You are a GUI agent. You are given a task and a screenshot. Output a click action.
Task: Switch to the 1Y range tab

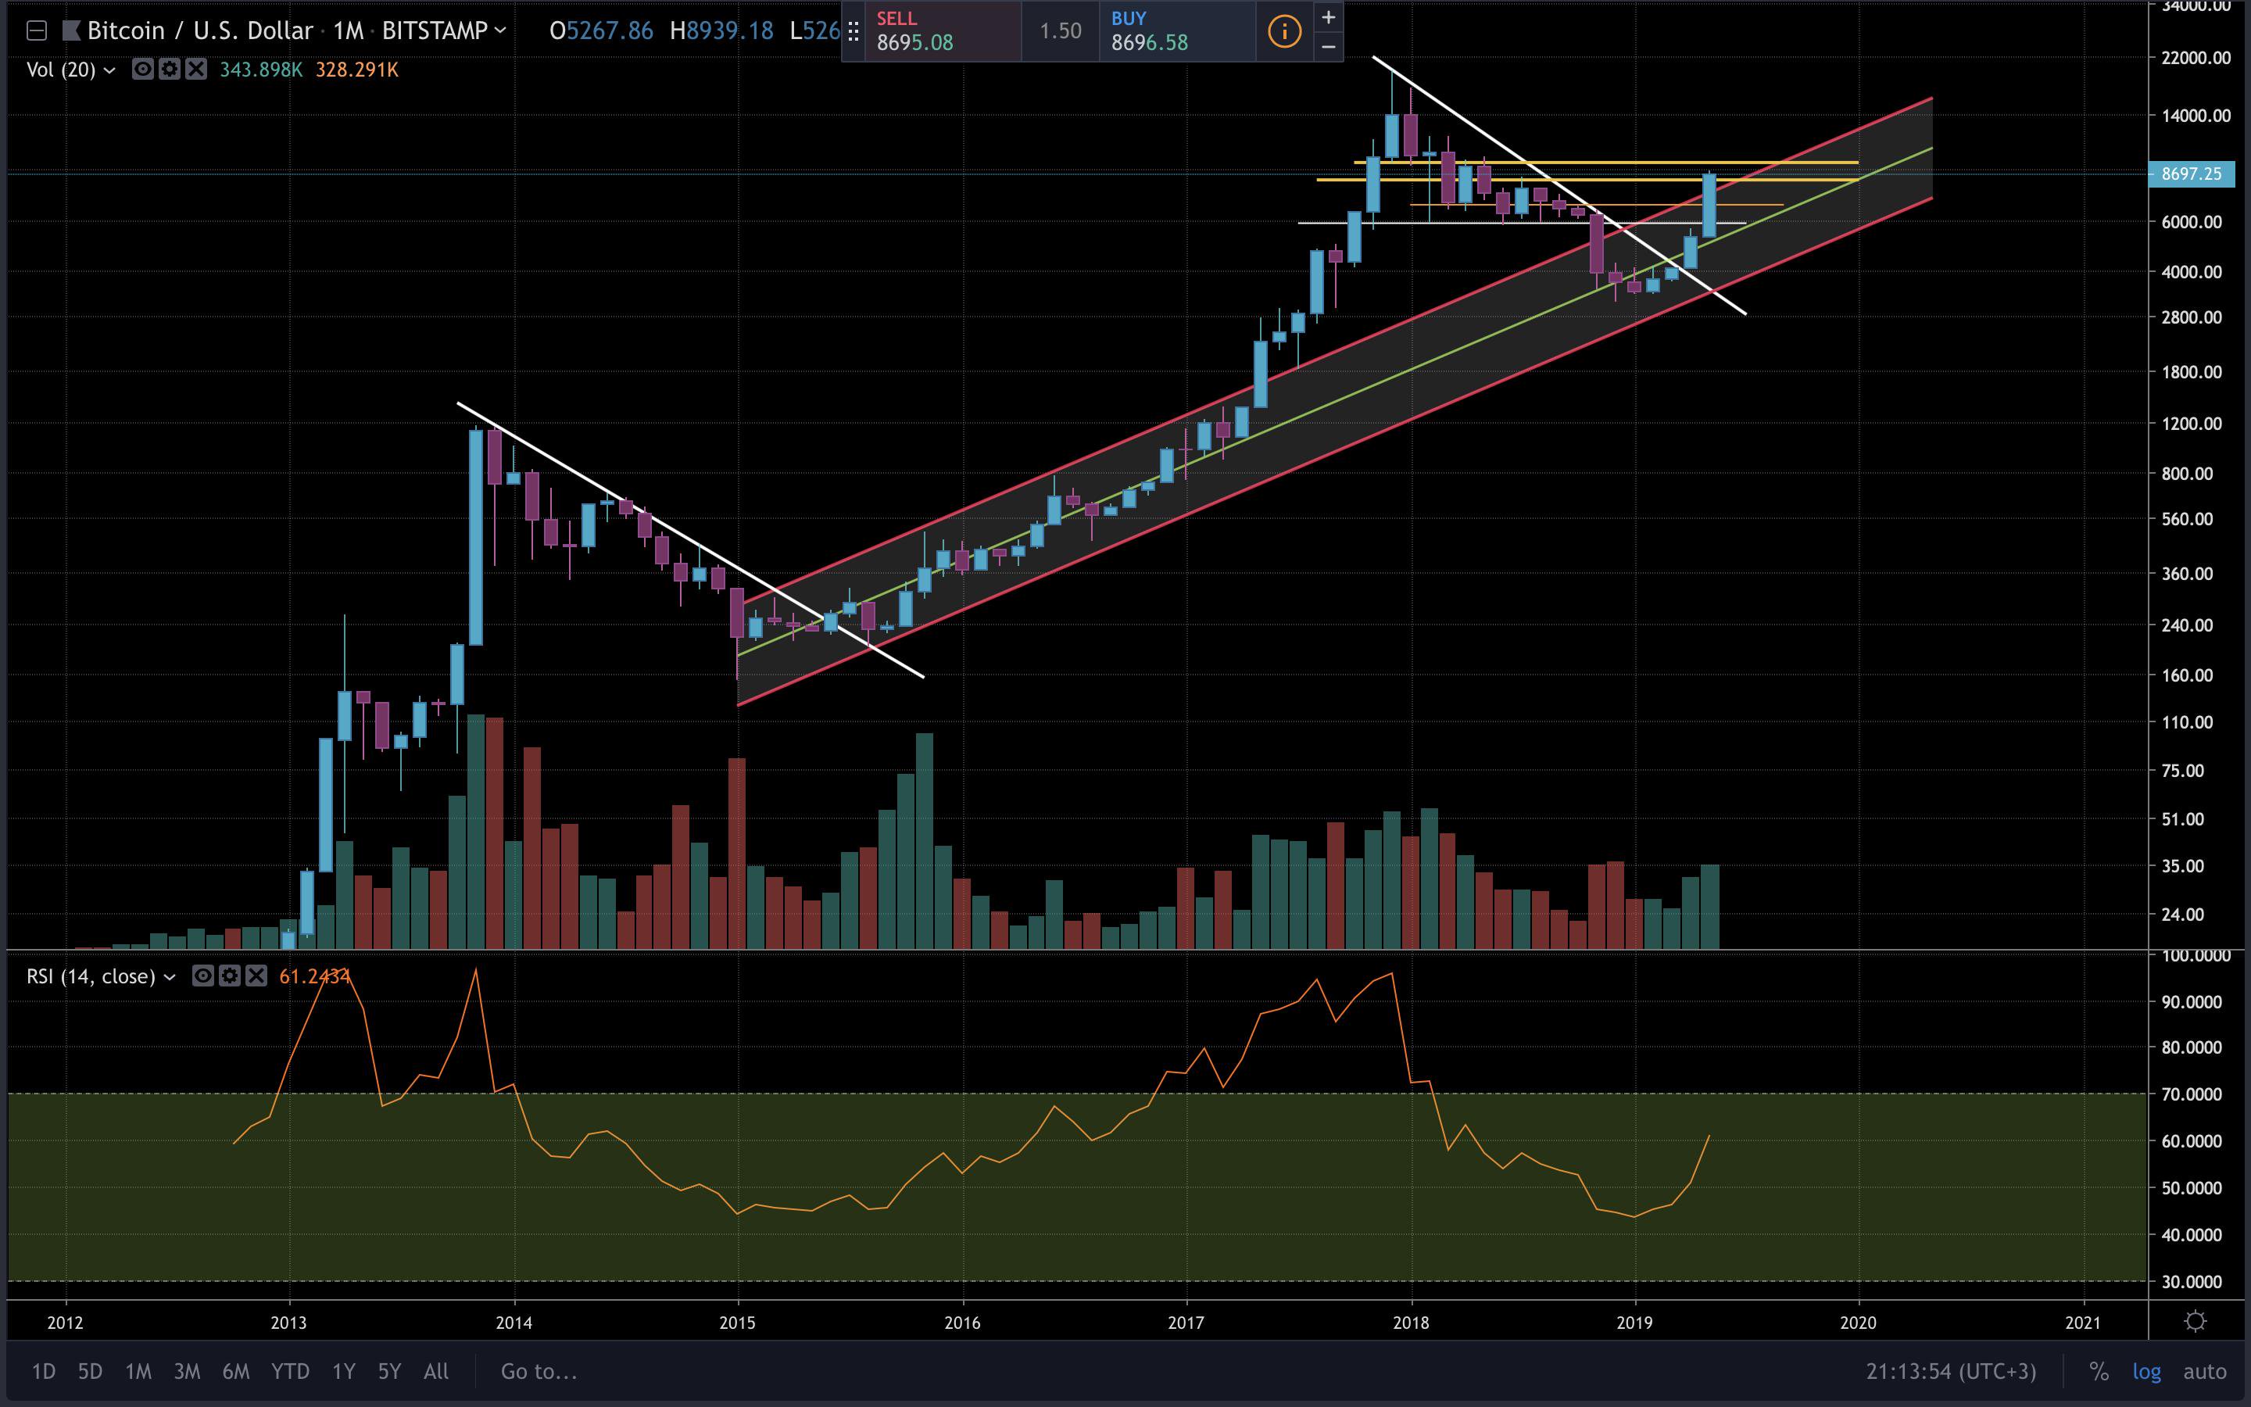coord(342,1372)
